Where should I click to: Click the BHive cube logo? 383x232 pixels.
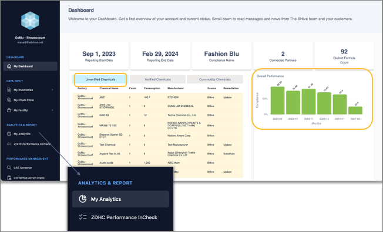tap(30, 21)
